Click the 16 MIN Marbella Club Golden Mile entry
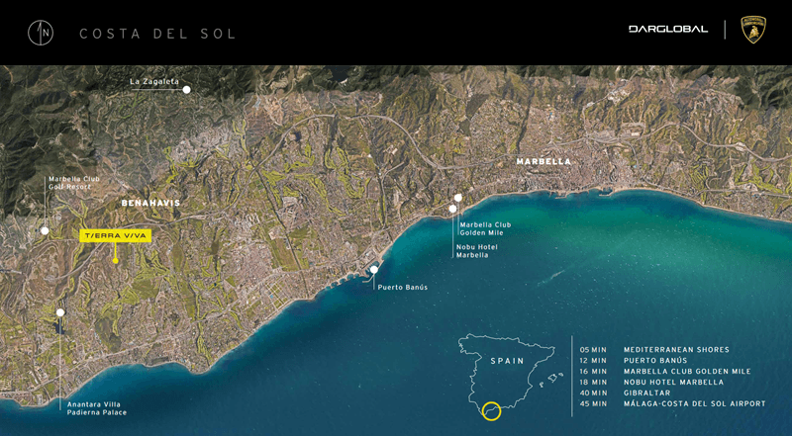The height and width of the screenshot is (436, 792). click(665, 371)
